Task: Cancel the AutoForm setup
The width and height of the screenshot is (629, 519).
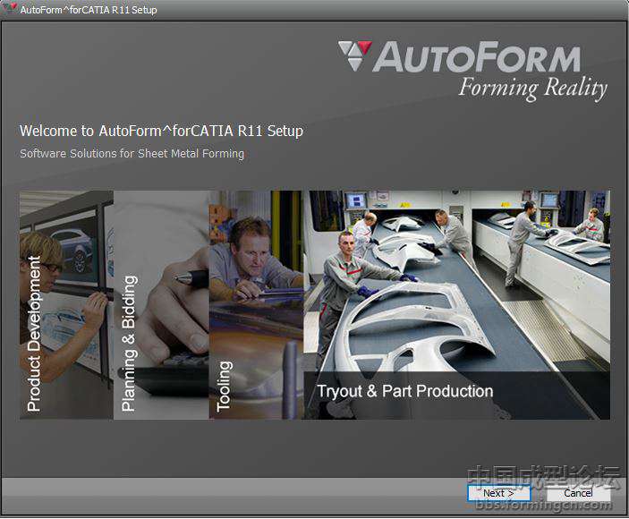Action: pos(578,493)
